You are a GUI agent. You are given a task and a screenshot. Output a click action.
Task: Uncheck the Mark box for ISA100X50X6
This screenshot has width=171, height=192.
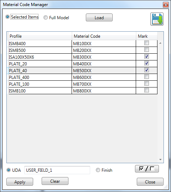point(146,57)
